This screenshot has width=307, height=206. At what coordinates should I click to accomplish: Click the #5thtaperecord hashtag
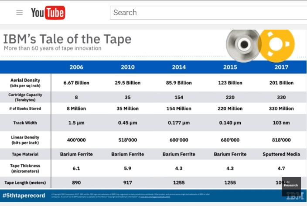24,196
